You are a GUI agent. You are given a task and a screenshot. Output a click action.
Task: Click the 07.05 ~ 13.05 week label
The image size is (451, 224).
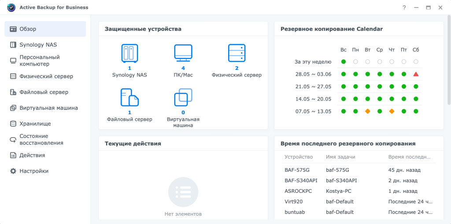click(x=313, y=111)
